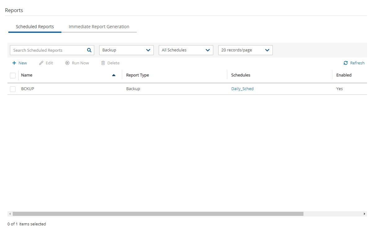372x231 pixels.
Task: Expand the All Schedules filter dropdown
Action: coord(186,50)
